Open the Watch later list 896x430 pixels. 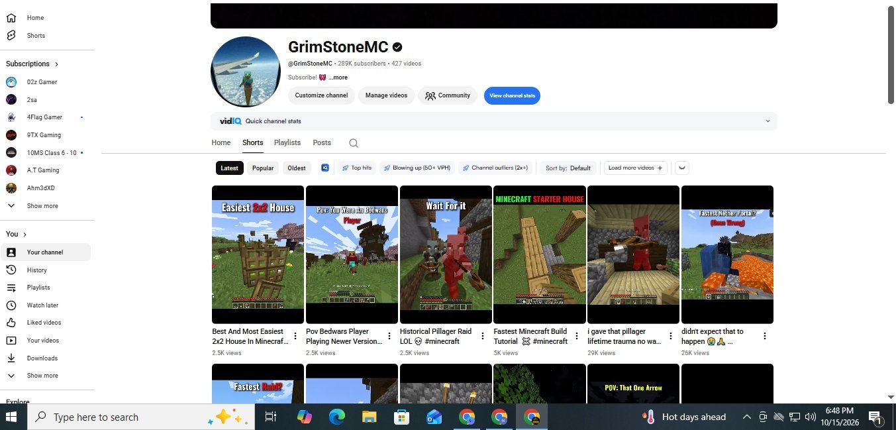tap(42, 305)
